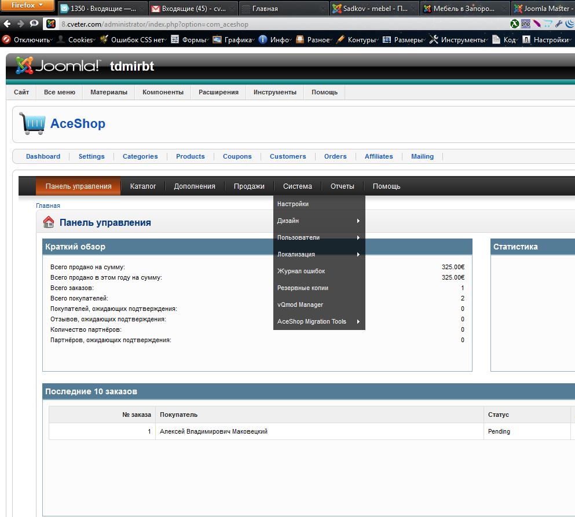Screen dimensions: 575x517
Task: Open the AceShop Mailing link
Action: (x=422, y=156)
